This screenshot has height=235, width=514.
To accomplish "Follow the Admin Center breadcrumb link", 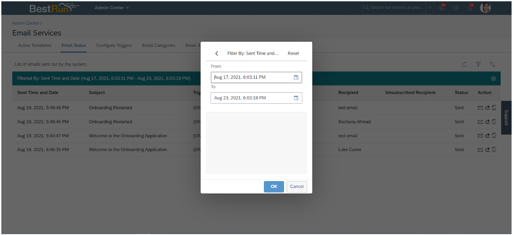I will tap(26, 23).
